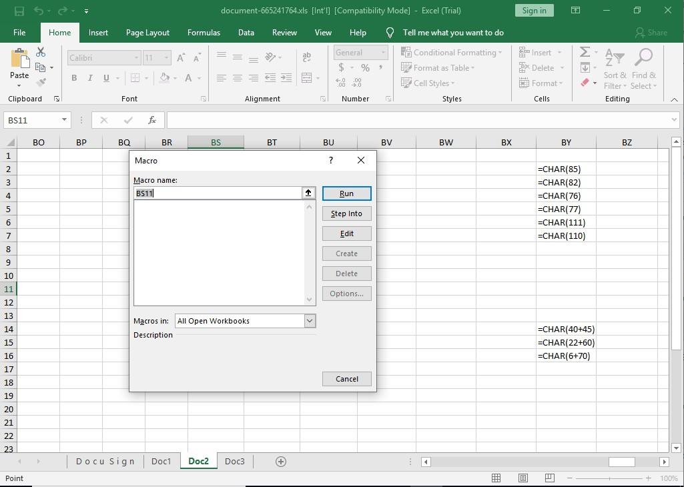
Task: Click the Macro name input field
Action: [x=218, y=193]
